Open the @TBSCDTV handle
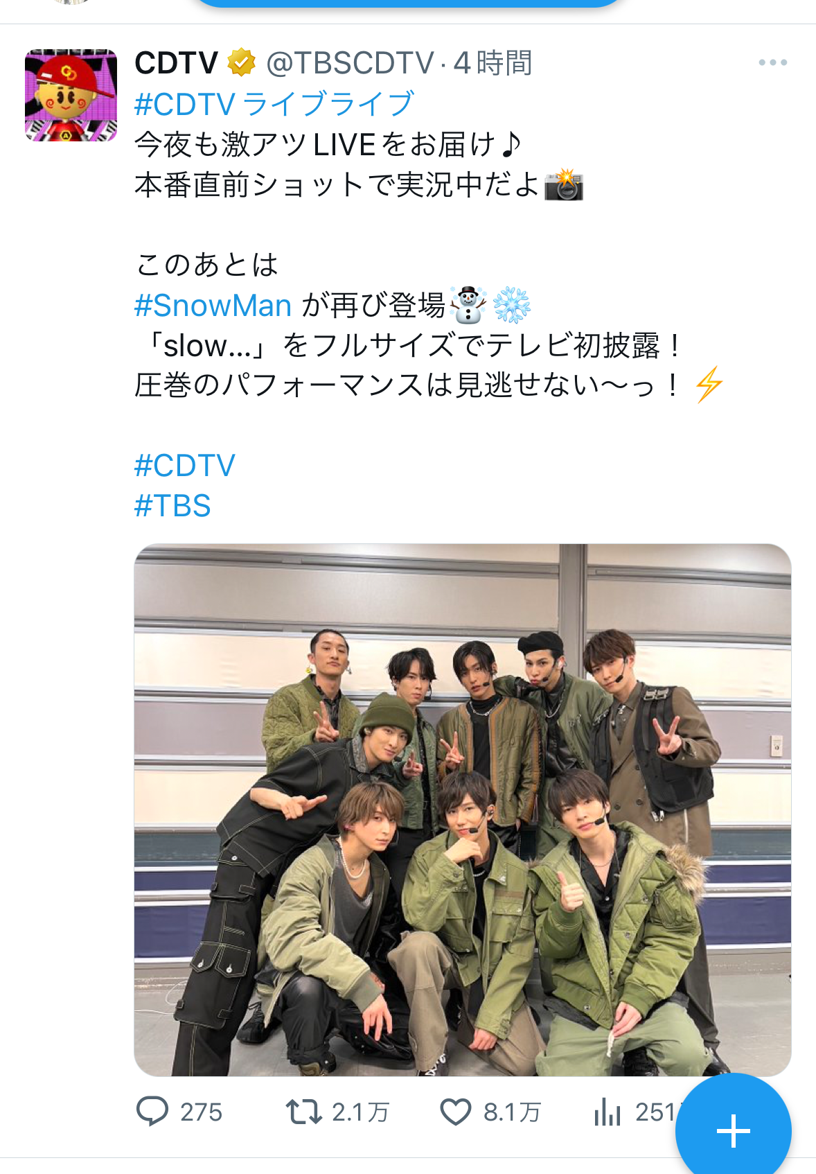This screenshot has height=1174, width=816. coord(351,63)
